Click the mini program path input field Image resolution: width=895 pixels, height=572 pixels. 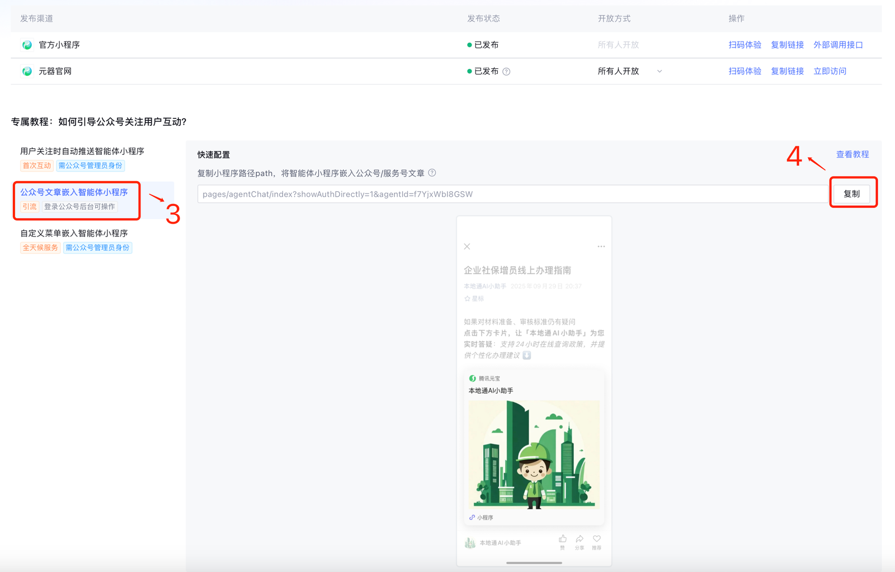coord(512,194)
